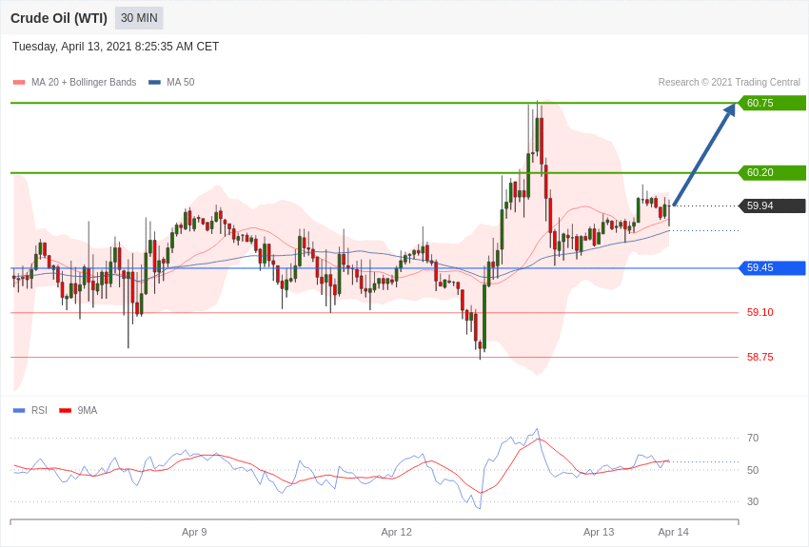Click the black 59.94 current price tag
Viewport: 809px width, 548px height.
(773, 205)
